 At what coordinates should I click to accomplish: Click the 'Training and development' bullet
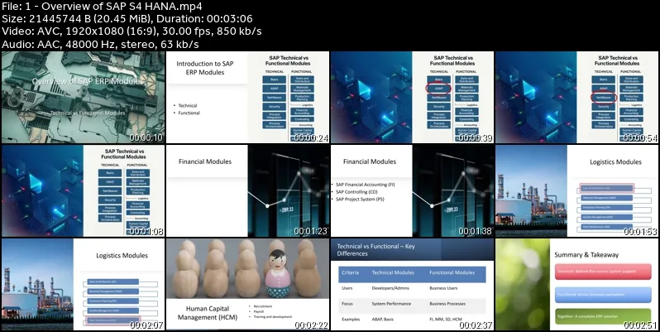273,316
